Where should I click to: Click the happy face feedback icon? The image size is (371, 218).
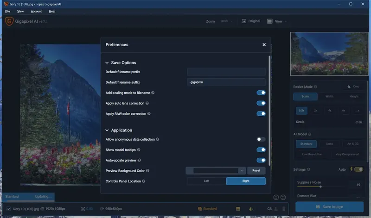(x=276, y=197)
